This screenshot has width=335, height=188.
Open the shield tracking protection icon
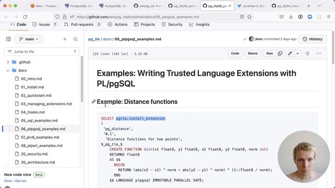click(57, 17)
